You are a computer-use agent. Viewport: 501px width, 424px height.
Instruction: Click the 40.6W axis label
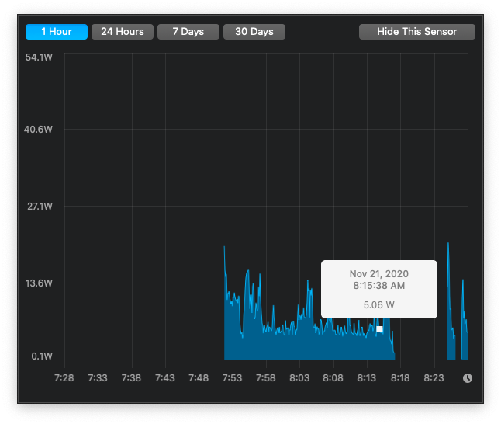click(x=38, y=129)
